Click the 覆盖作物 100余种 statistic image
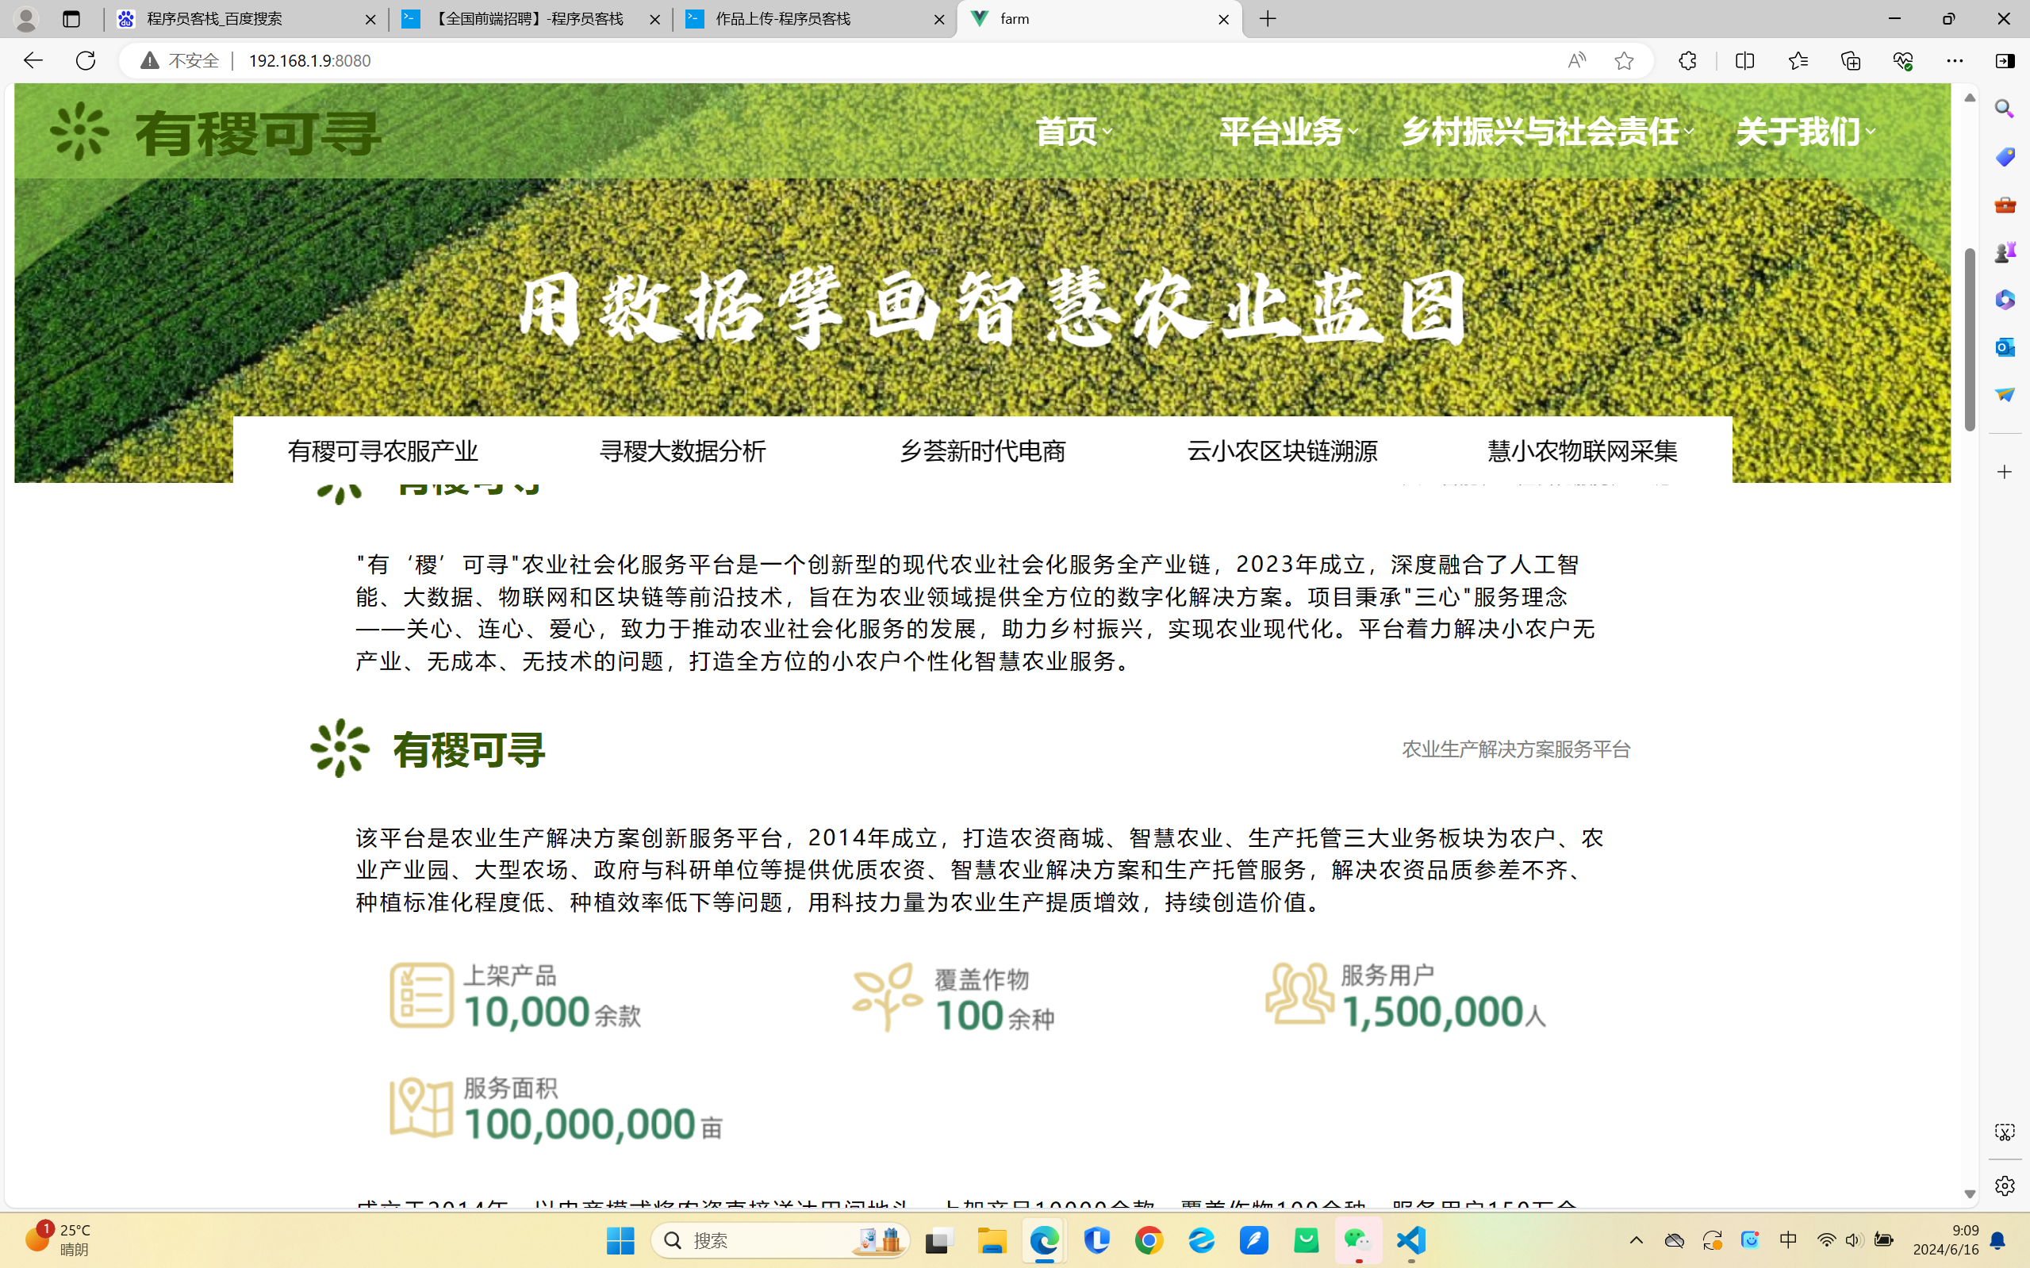 [x=953, y=998]
